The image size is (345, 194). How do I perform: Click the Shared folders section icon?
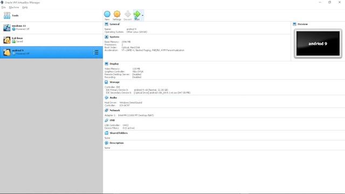click(x=107, y=133)
